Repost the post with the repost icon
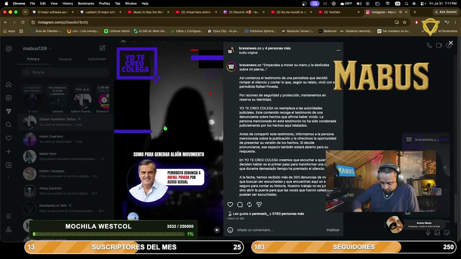The image size is (461, 259). click(249, 205)
